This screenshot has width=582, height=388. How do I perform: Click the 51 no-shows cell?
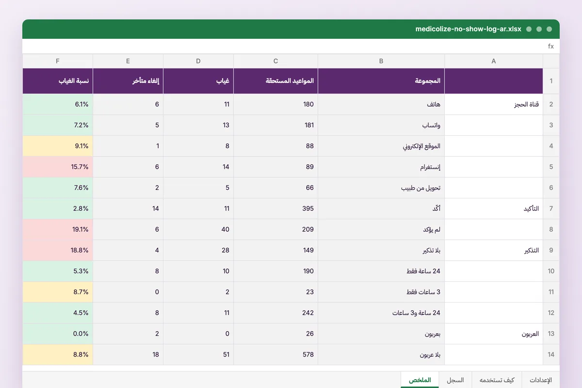(198, 355)
